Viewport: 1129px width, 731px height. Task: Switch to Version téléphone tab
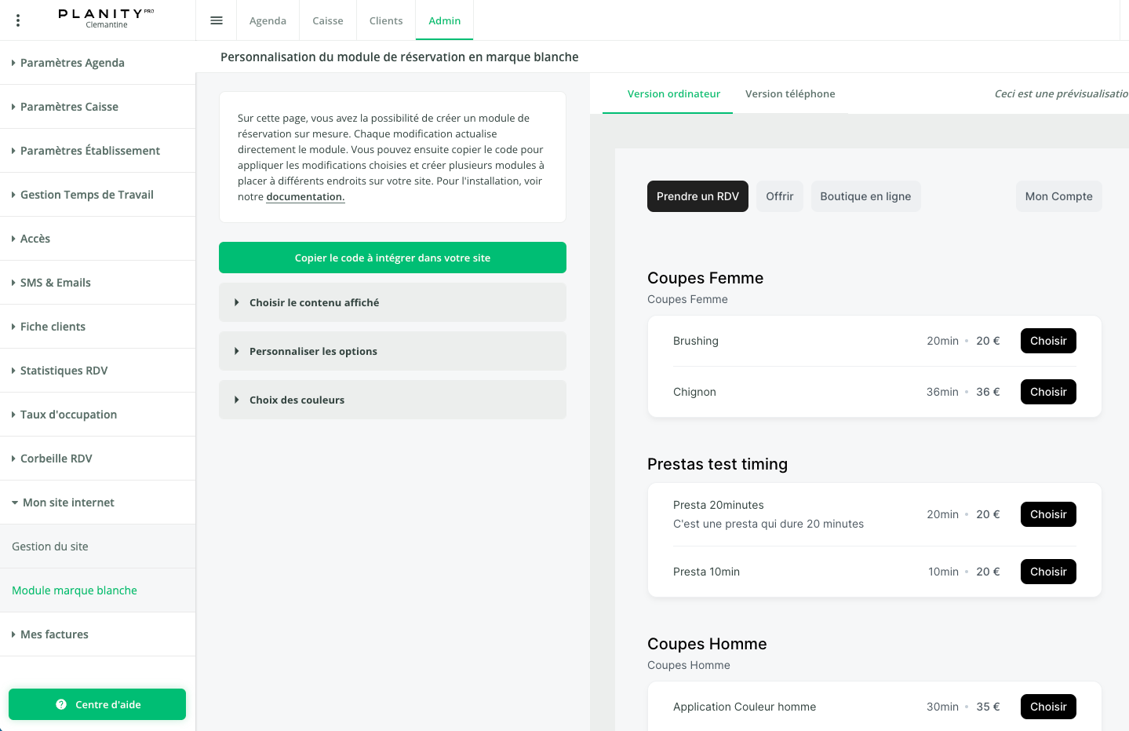click(790, 94)
